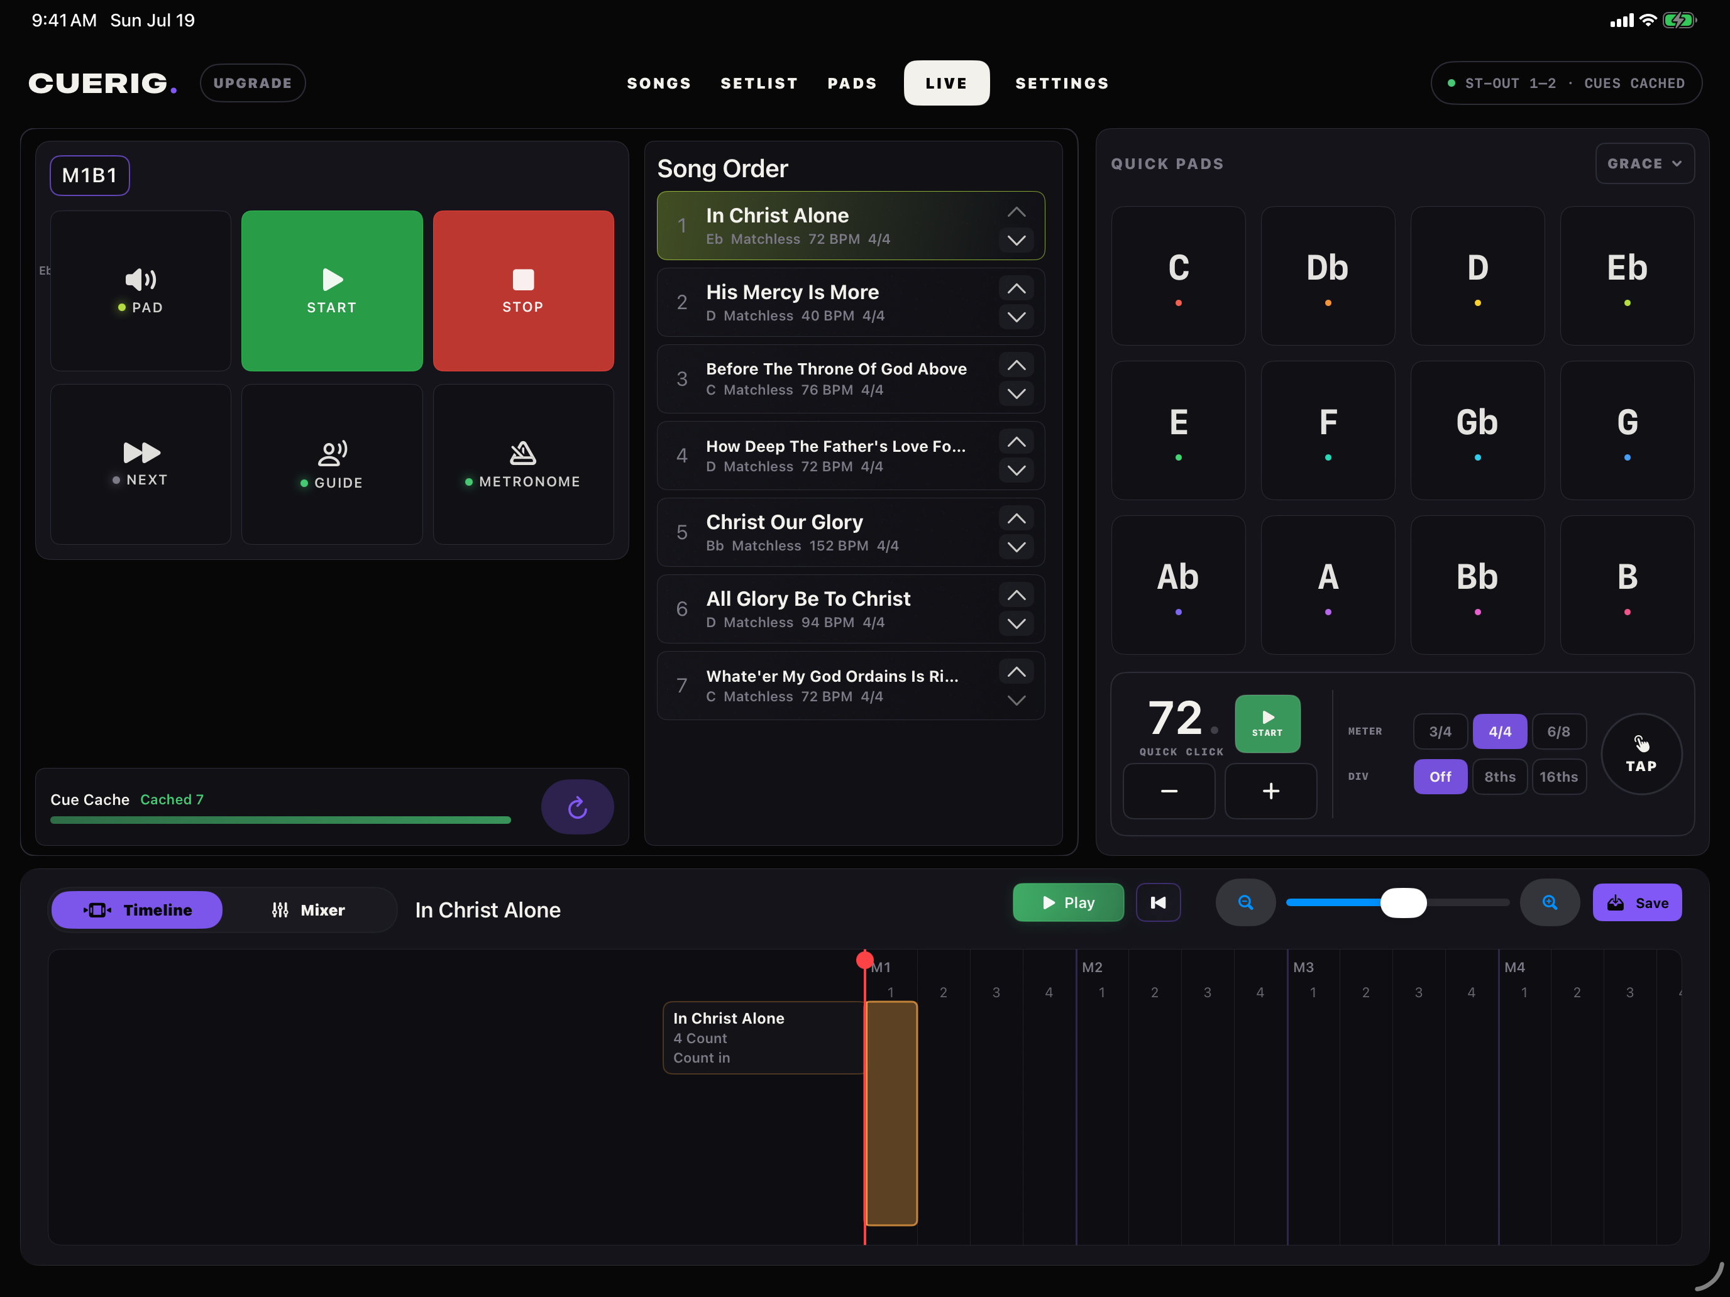1730x1297 pixels.
Task: Toggle the GUIDE voice cue
Action: click(x=332, y=464)
